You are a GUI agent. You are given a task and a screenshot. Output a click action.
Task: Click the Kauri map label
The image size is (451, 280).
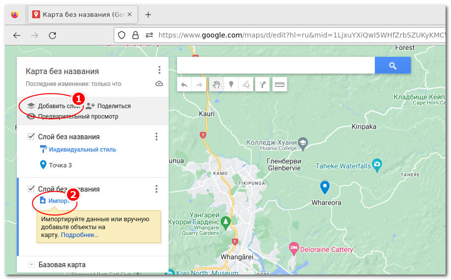(x=207, y=114)
